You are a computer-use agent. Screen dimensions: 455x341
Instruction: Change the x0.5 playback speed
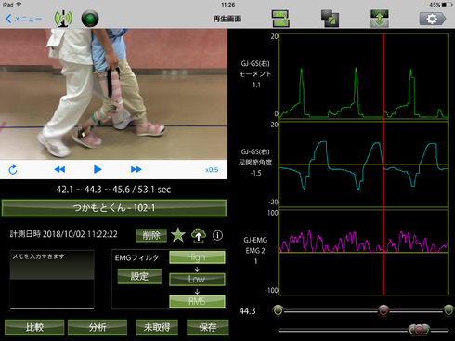click(x=212, y=170)
